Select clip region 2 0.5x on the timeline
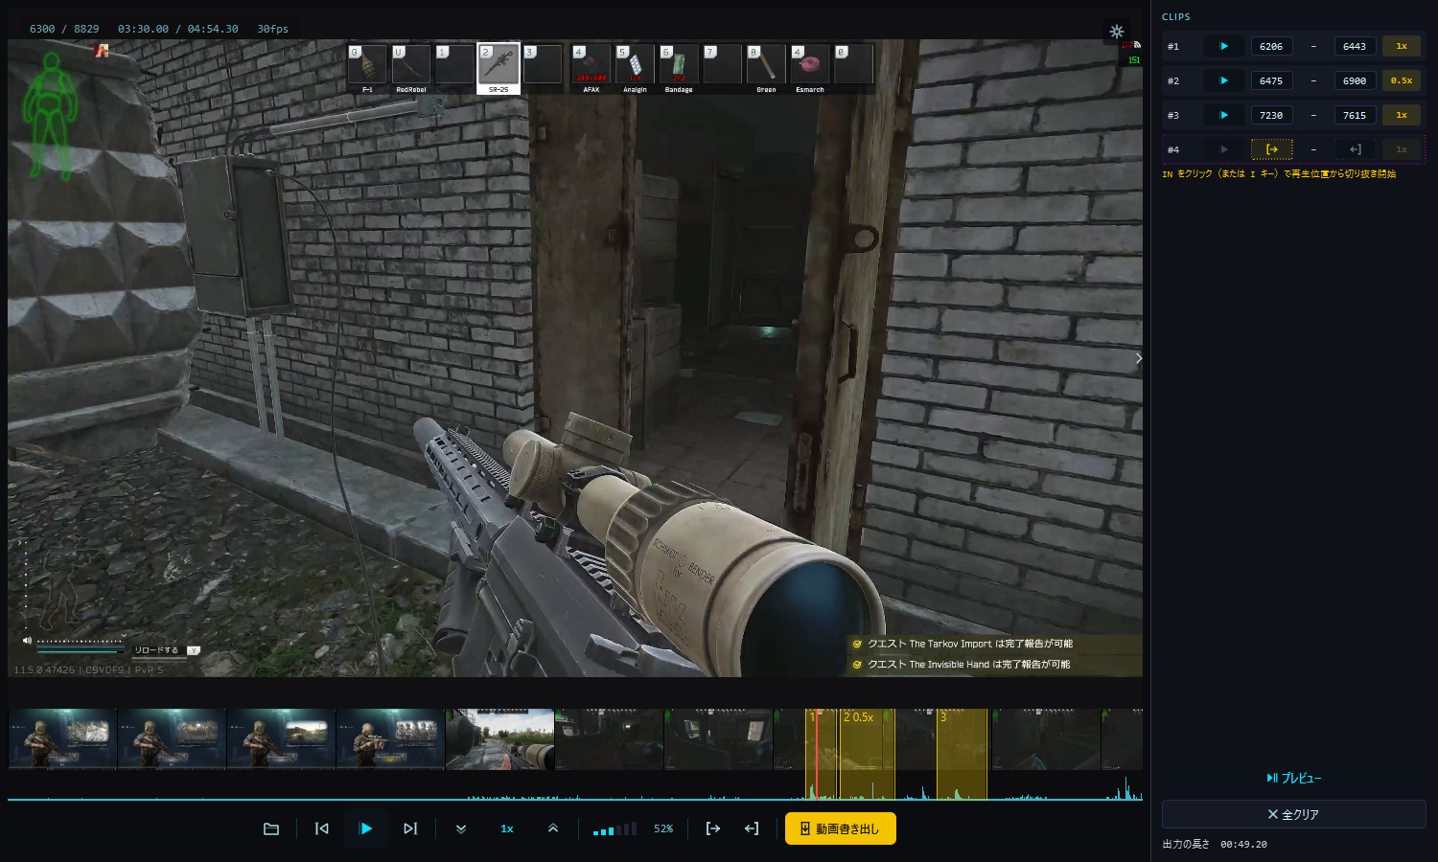The width and height of the screenshot is (1438, 862). (x=867, y=753)
